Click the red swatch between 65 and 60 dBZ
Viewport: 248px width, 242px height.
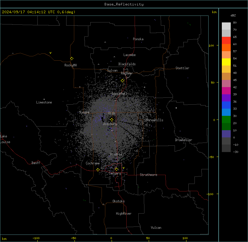pos(226,41)
